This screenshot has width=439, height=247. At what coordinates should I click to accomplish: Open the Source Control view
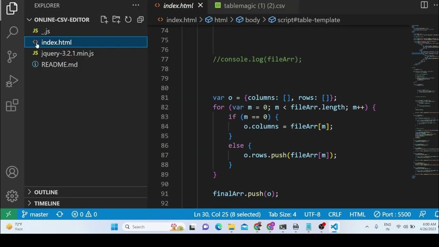pyautogui.click(x=12, y=57)
